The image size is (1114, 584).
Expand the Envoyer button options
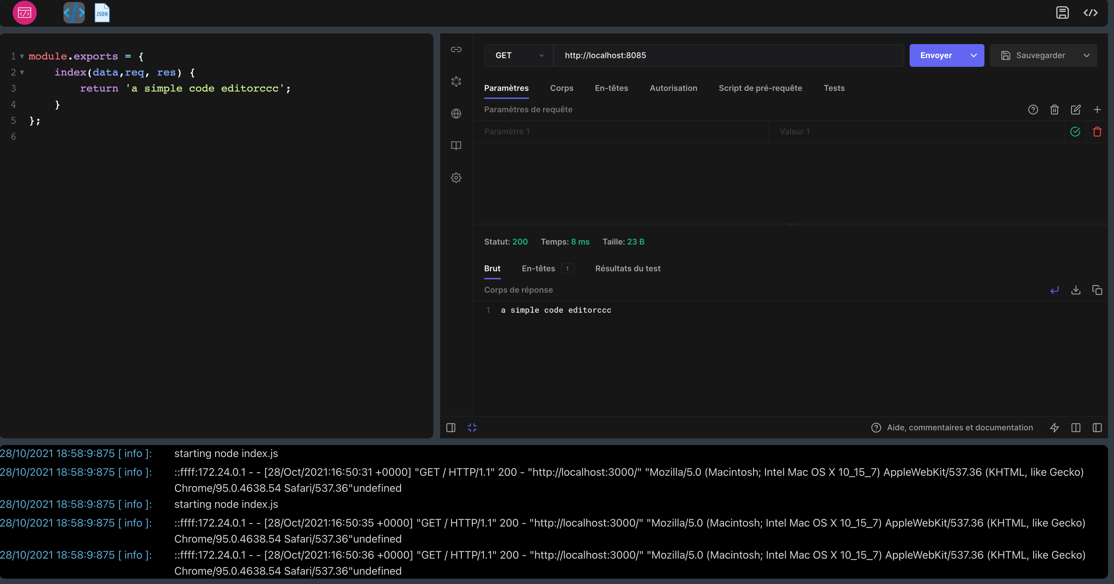click(974, 55)
